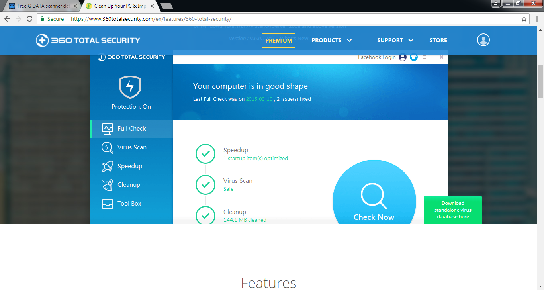The image size is (544, 290).
Task: Click the "Protection: On" label
Action: click(131, 107)
